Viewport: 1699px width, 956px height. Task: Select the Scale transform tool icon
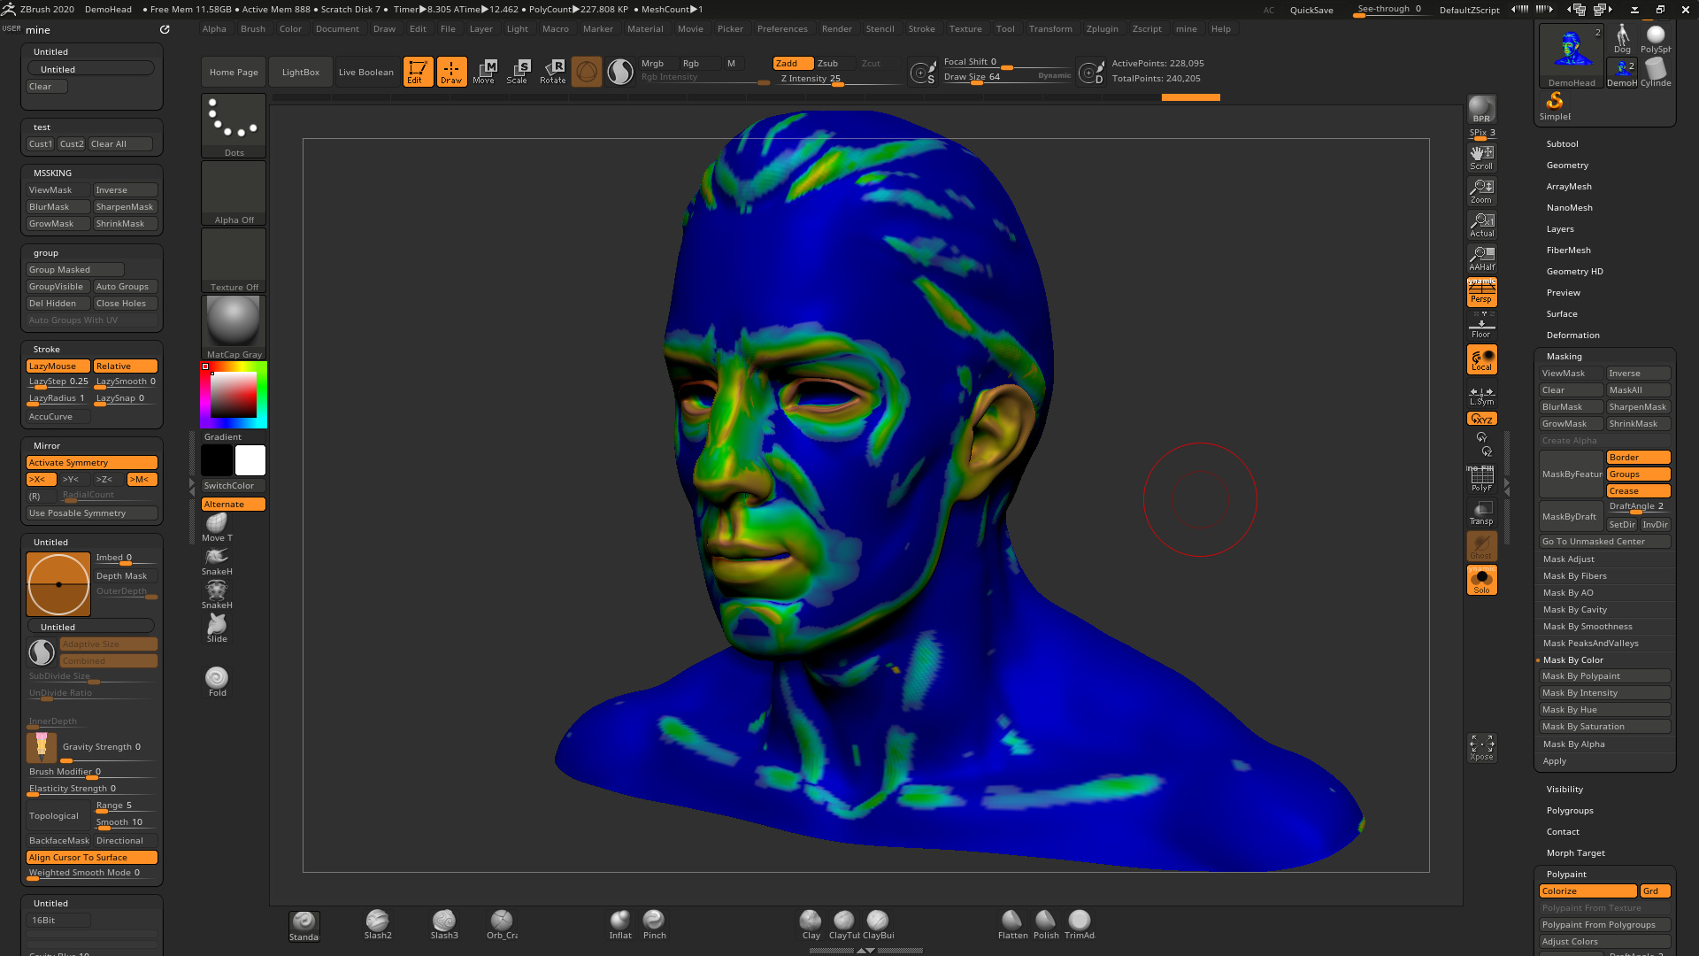click(518, 71)
